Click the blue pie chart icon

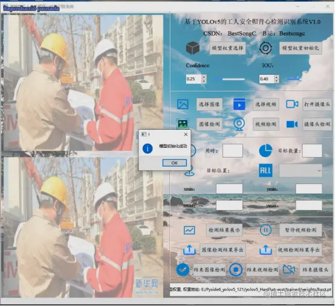coord(265,150)
